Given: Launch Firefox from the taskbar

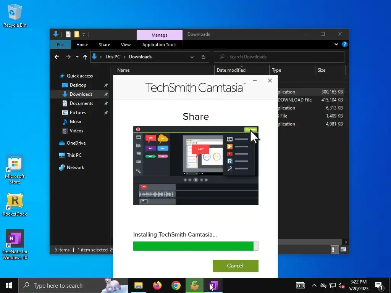Looking at the screenshot, I should [157, 285].
